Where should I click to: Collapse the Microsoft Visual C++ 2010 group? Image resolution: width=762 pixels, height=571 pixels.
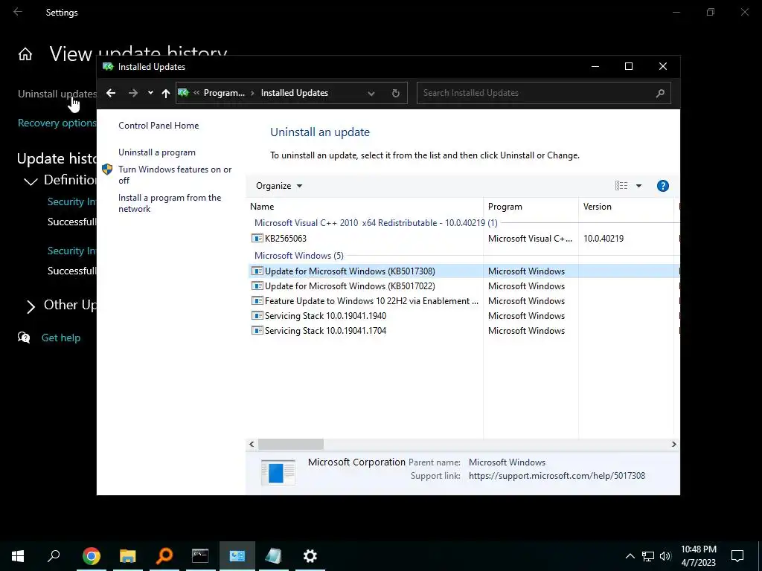(376, 223)
